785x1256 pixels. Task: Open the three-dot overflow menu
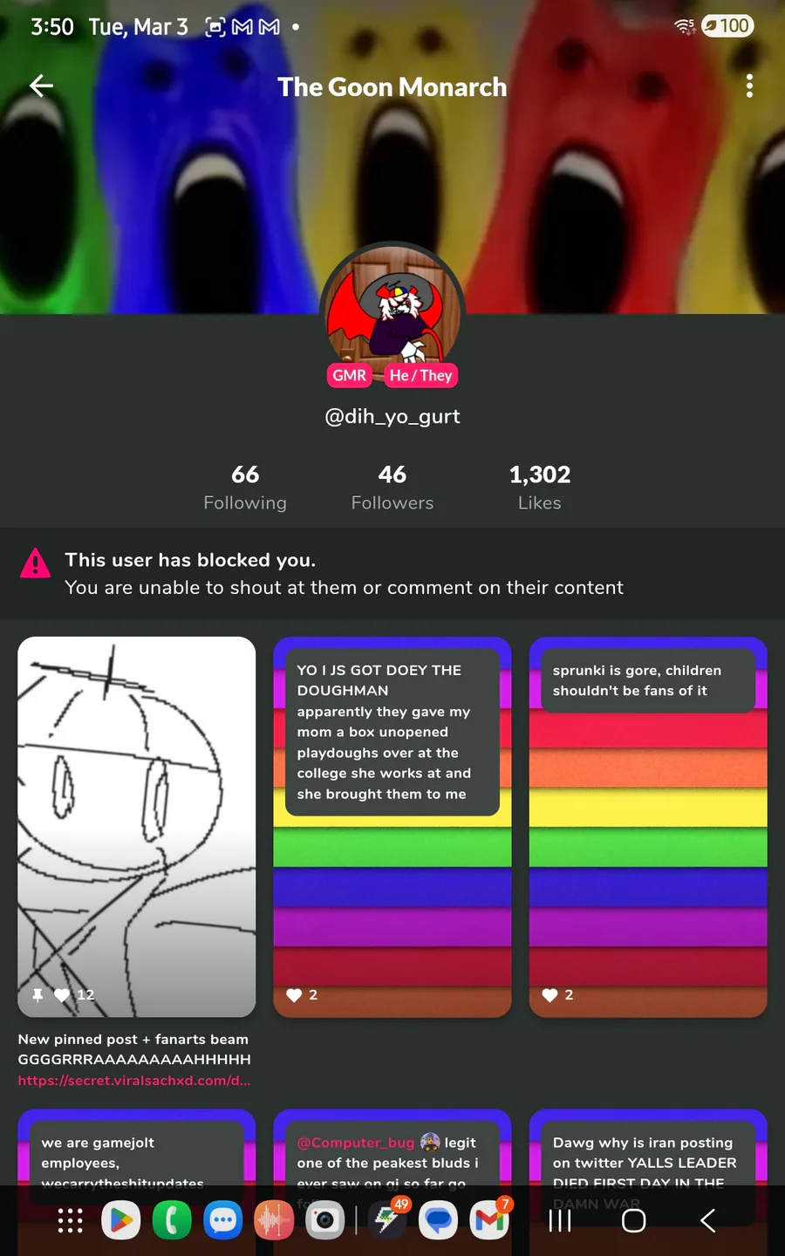point(749,85)
